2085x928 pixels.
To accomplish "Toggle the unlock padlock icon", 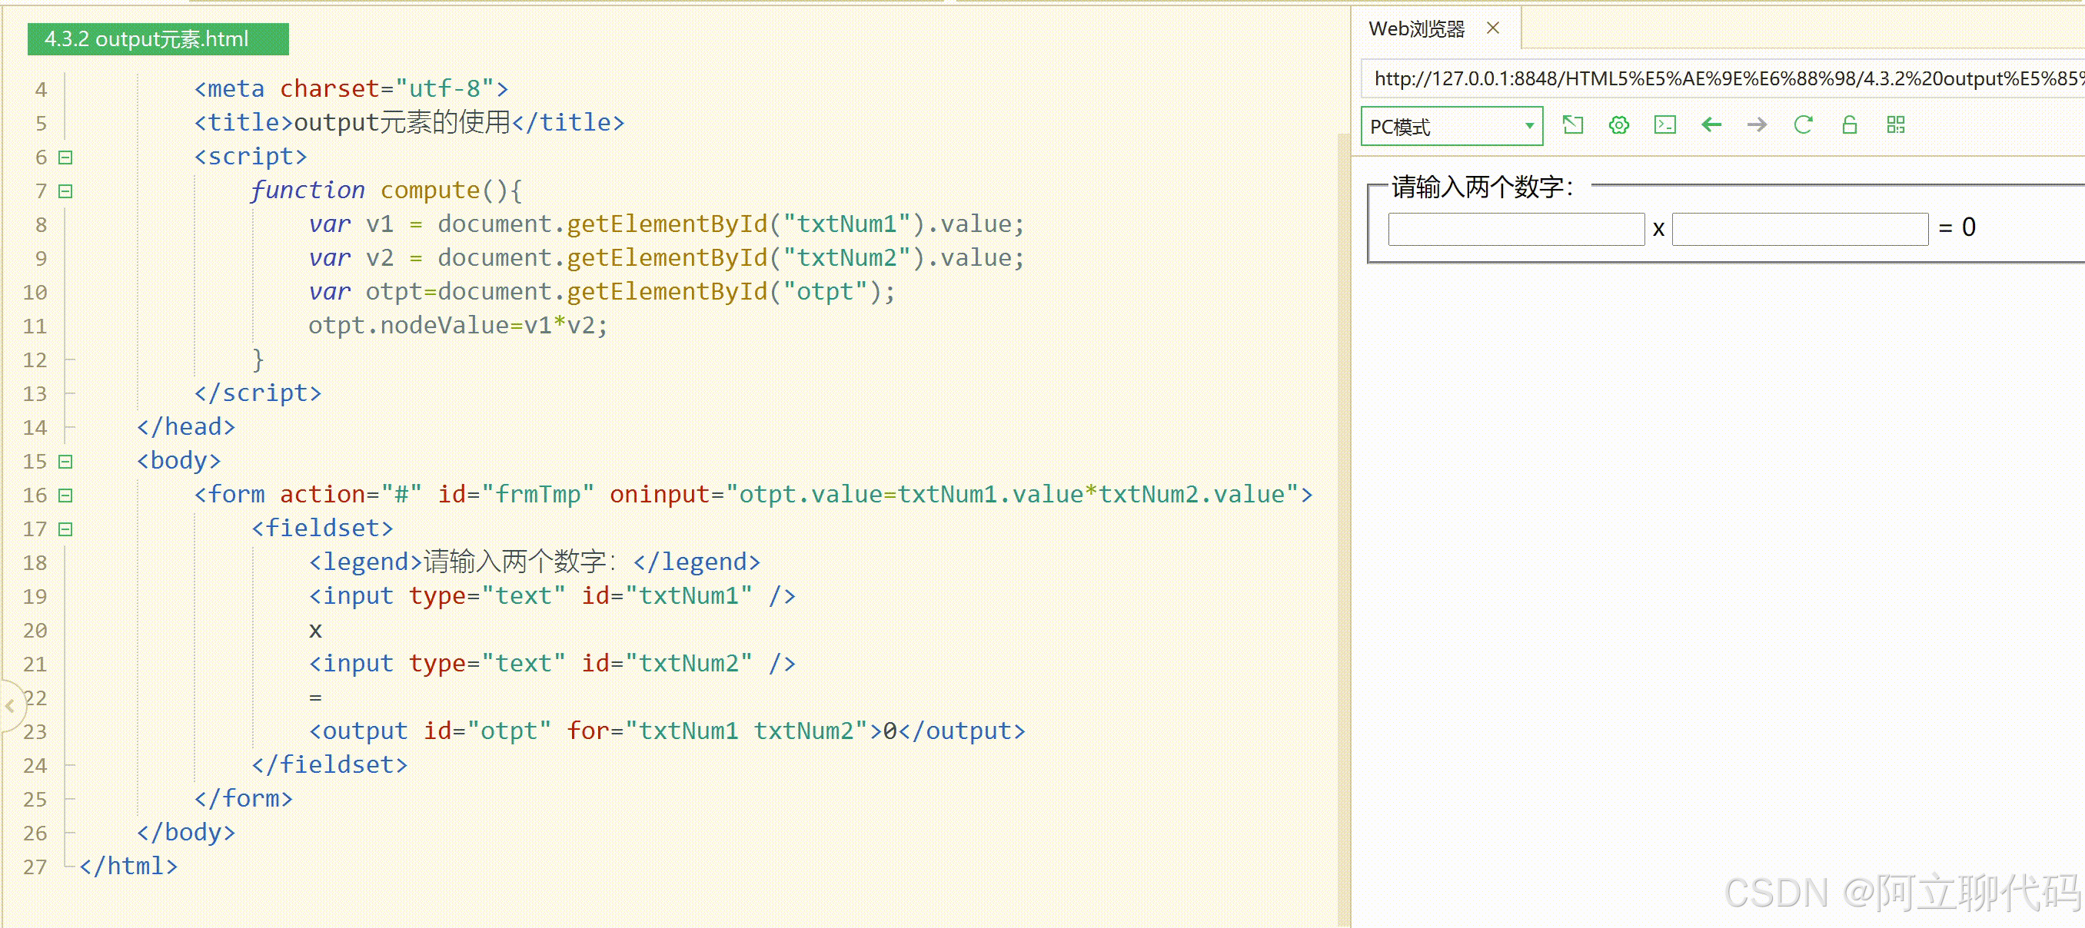I will [1850, 124].
